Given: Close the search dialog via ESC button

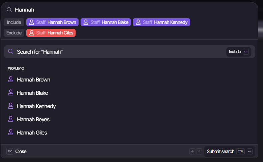Looking at the screenshot, I should click(17, 151).
